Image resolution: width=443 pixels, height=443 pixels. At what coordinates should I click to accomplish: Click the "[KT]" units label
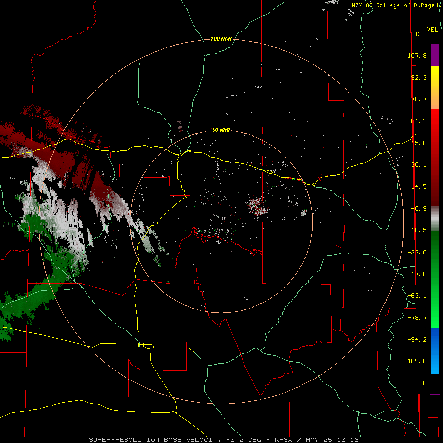click(420, 34)
